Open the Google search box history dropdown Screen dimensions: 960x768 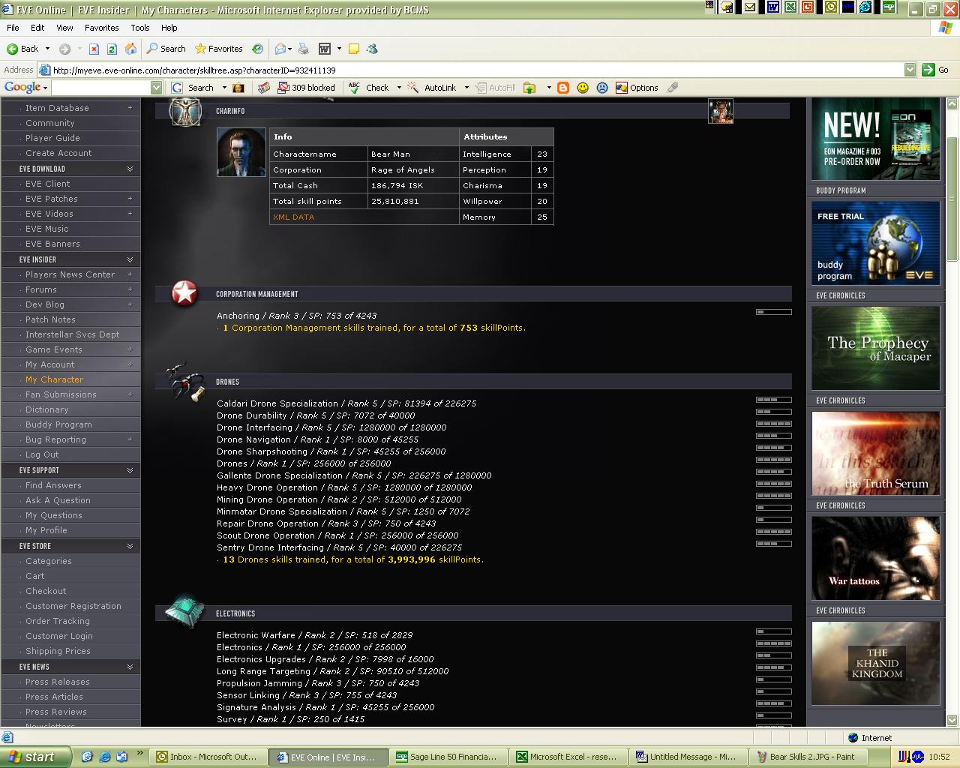click(x=156, y=88)
